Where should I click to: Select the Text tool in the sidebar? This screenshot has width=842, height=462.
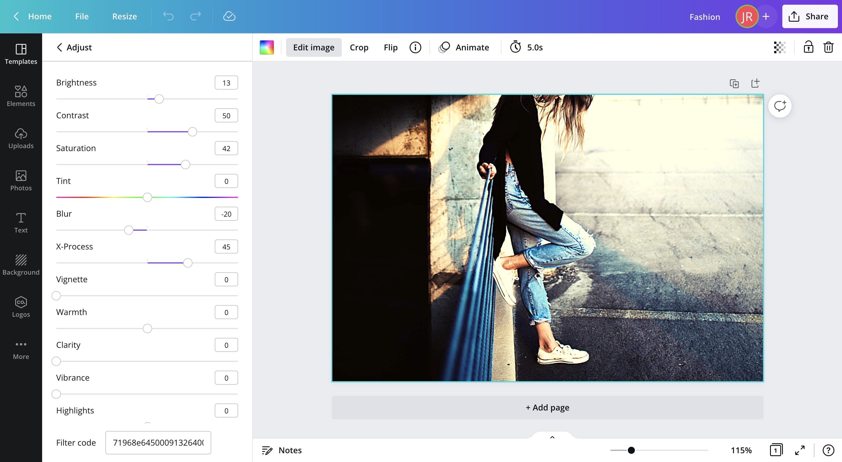[x=21, y=223]
